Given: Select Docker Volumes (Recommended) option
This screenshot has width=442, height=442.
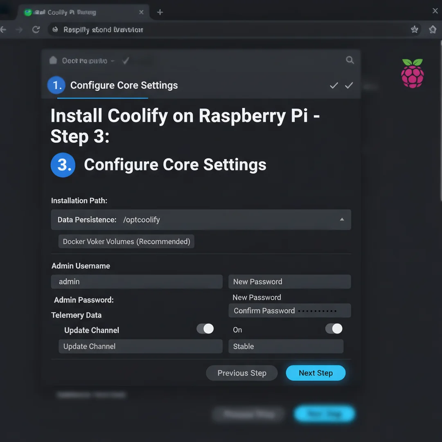Looking at the screenshot, I should (x=126, y=241).
